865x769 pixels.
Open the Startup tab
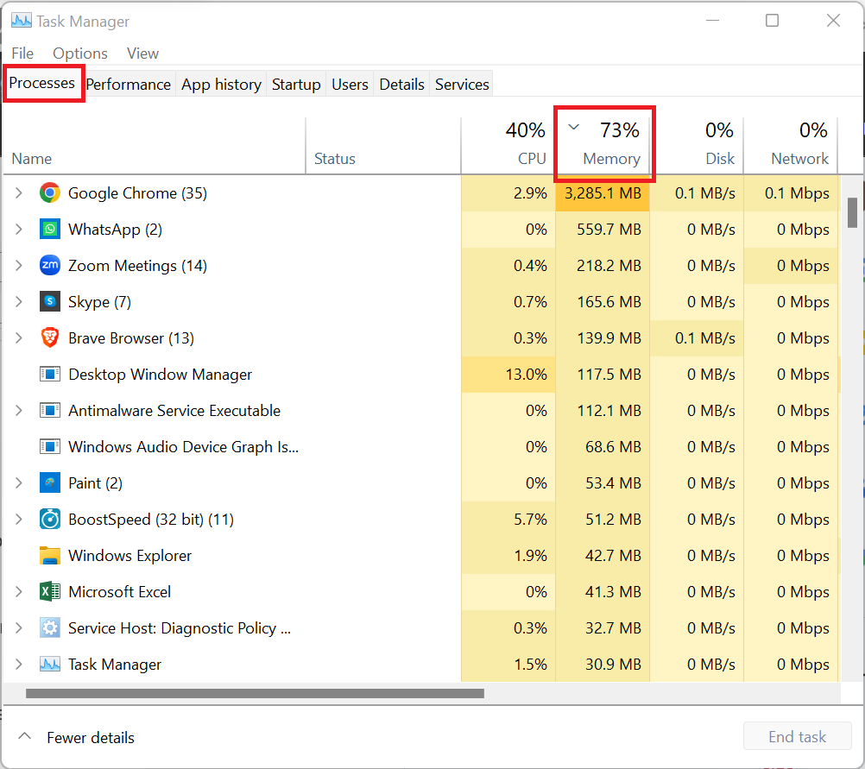pos(296,85)
